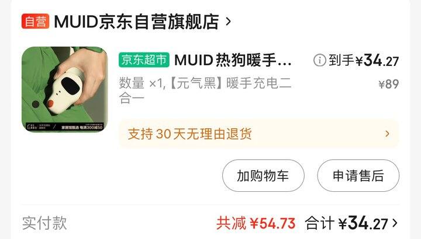Viewport: 421px width, 239px height.
Task: Tap the red 自营 badge icon
Action: pos(36,22)
